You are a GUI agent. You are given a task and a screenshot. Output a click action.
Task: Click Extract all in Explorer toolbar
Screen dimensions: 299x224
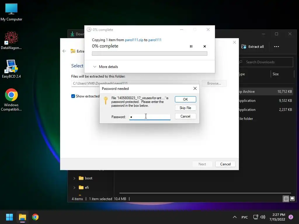coord(253,47)
